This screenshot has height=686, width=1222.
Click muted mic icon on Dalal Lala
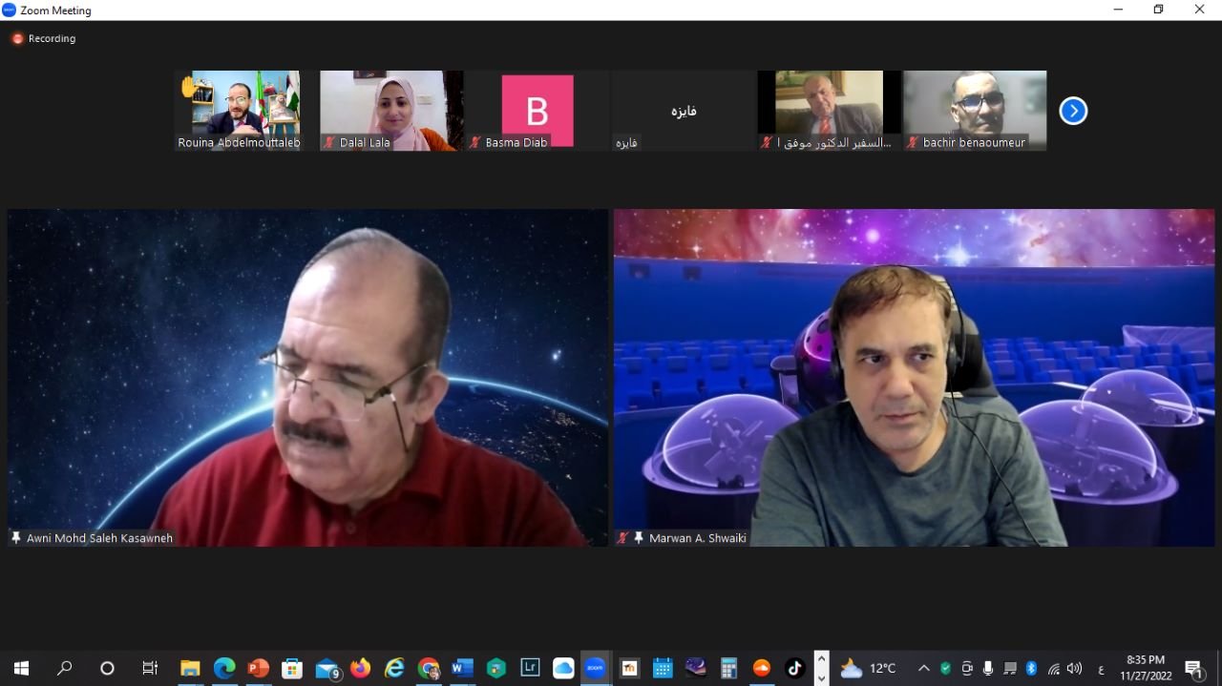(x=329, y=142)
